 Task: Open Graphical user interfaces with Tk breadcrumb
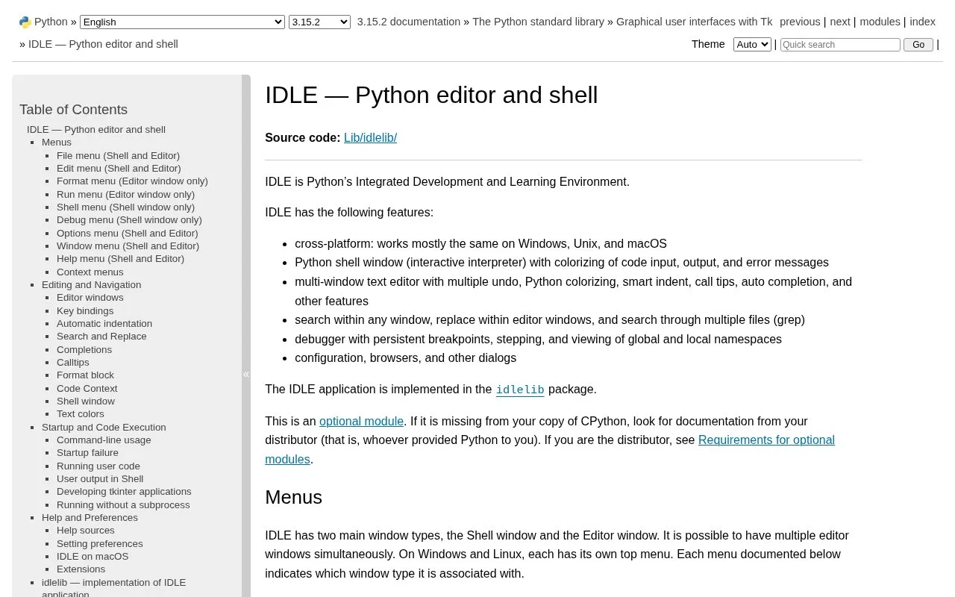[695, 22]
